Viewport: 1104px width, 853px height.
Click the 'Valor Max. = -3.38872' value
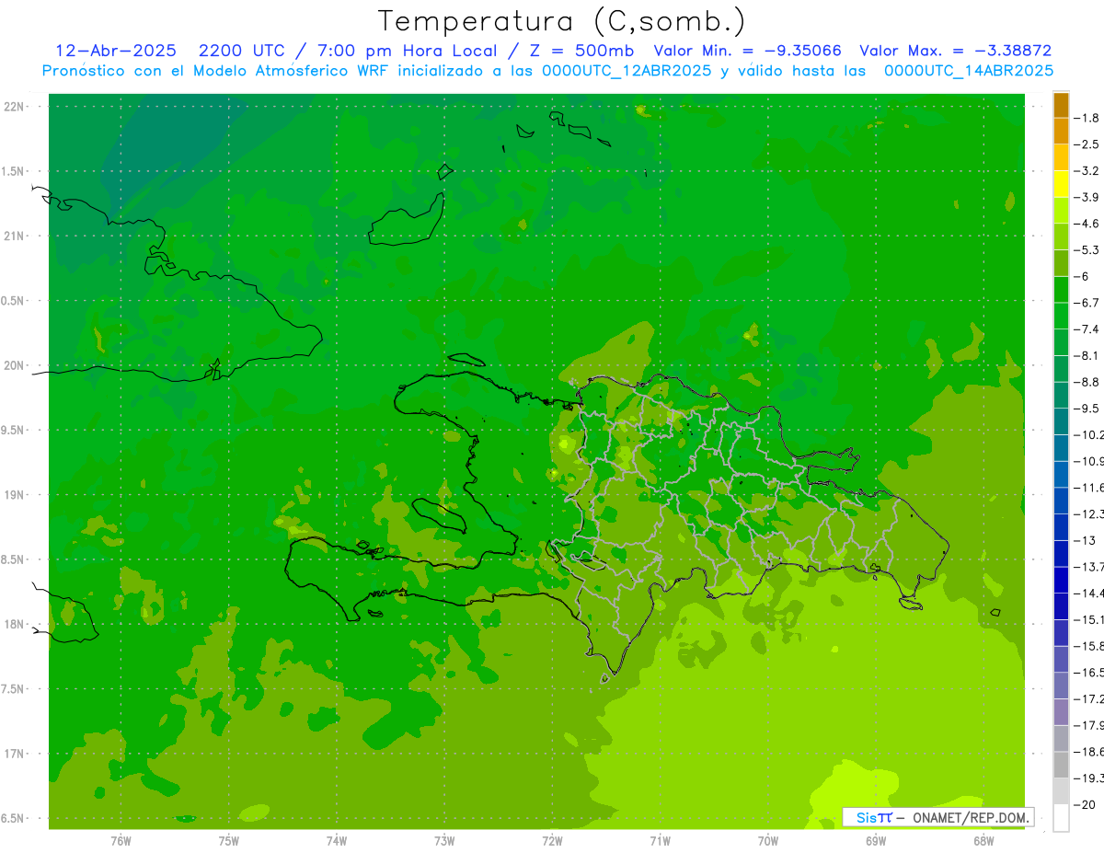955,51
